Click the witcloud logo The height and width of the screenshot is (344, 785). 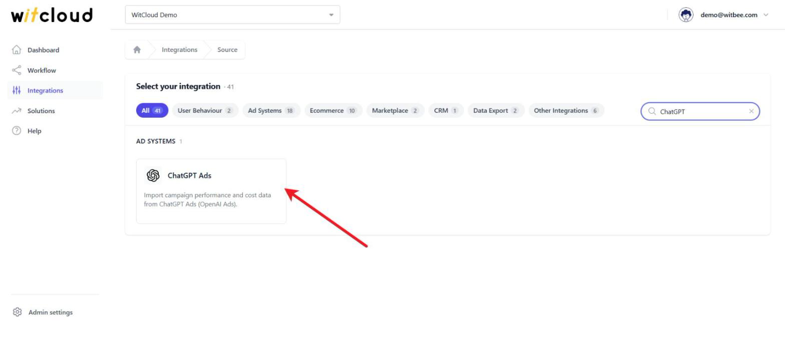52,15
